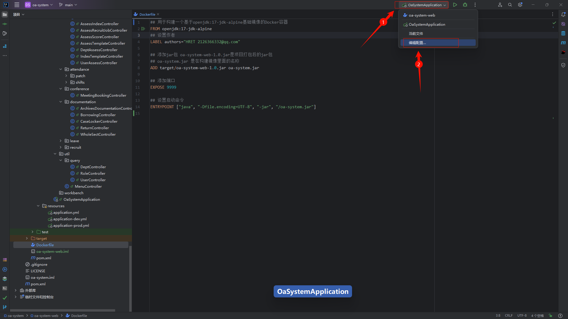The image size is (568, 319).
Task: Open main branch dropdown
Action: [x=68, y=5]
